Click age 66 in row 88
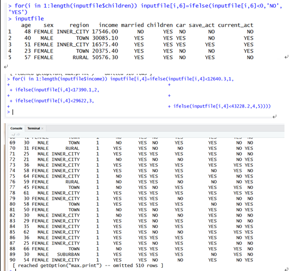Image resolution: width=297 pixels, height=271 pixels. (26, 249)
